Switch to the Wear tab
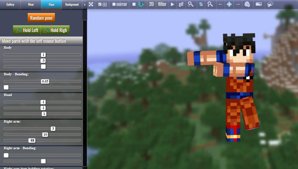Viewport: 298px width, 169px height. pyautogui.click(x=31, y=4)
